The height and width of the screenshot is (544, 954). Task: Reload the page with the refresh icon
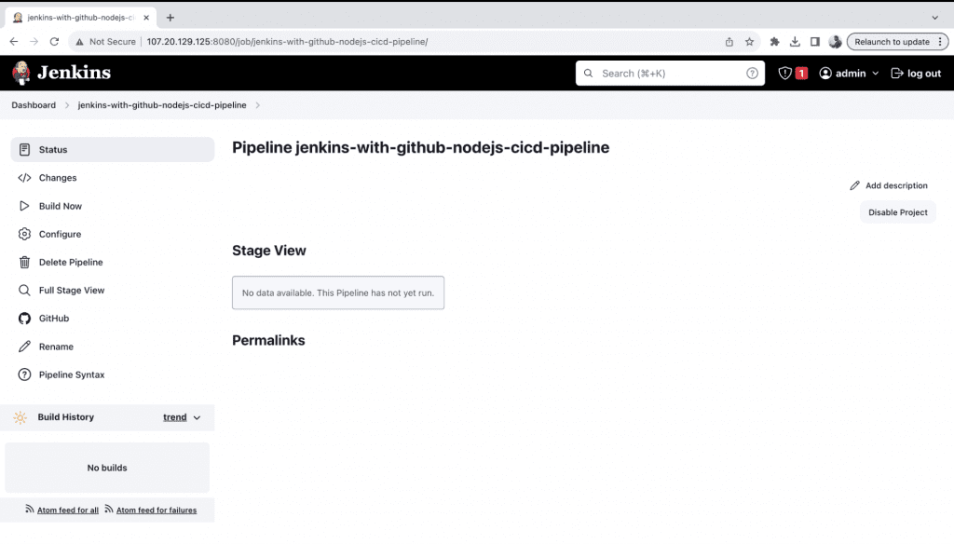(x=54, y=41)
